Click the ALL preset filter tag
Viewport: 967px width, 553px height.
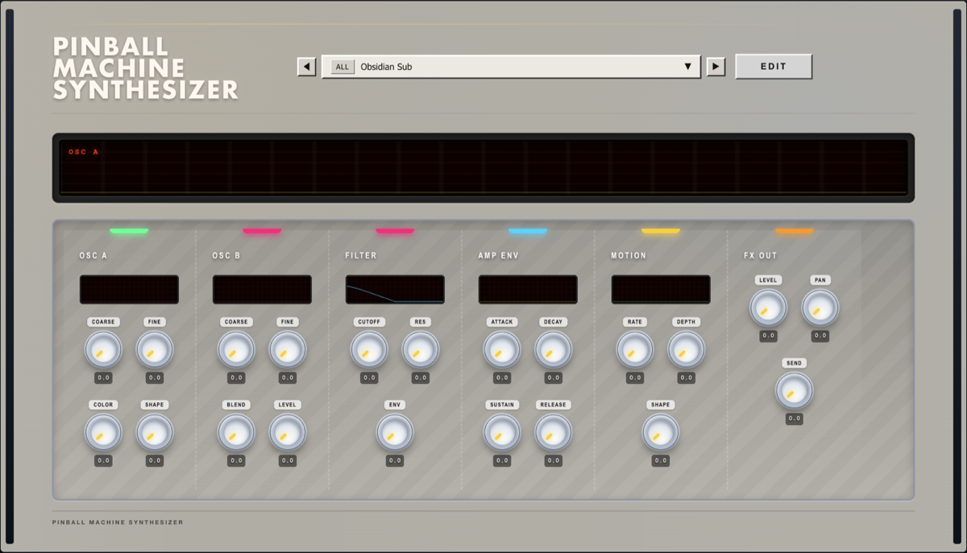[342, 67]
